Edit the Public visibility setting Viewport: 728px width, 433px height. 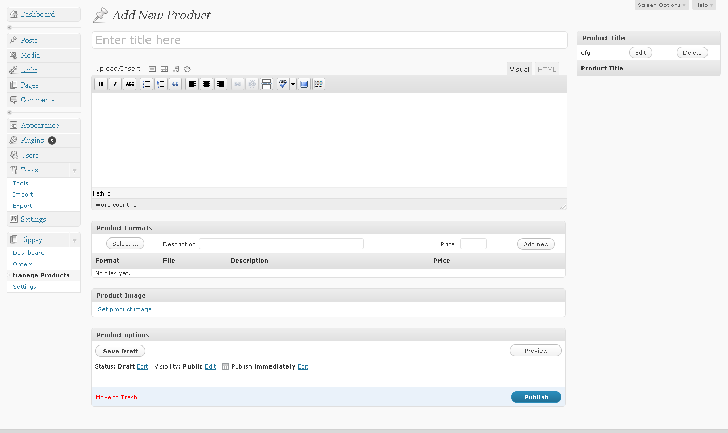(210, 366)
